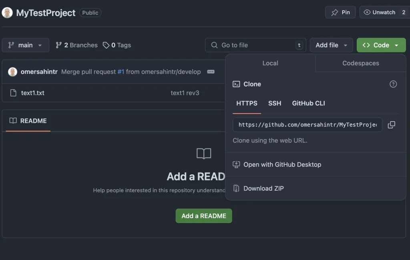Click the tag icon next to 0 Tags

[x=106, y=45]
